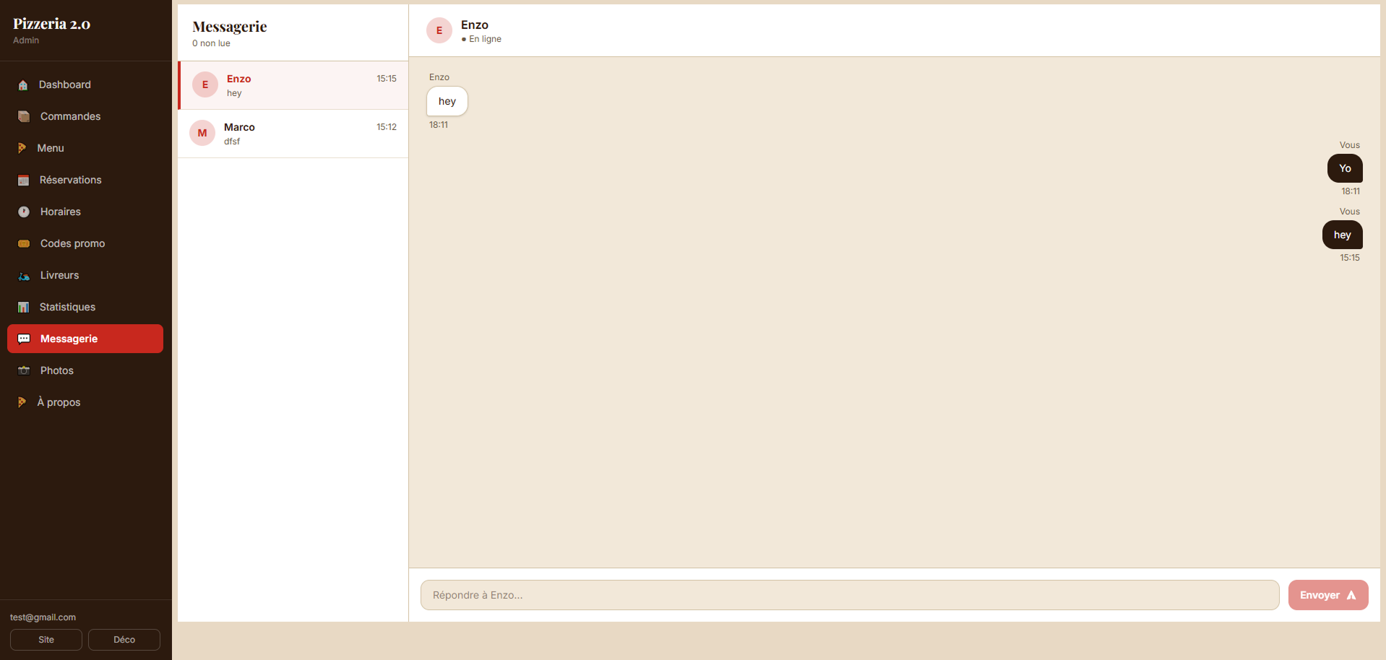The width and height of the screenshot is (1386, 660).
Task: Click the send arrow icon in Envoyer
Action: (x=1351, y=595)
